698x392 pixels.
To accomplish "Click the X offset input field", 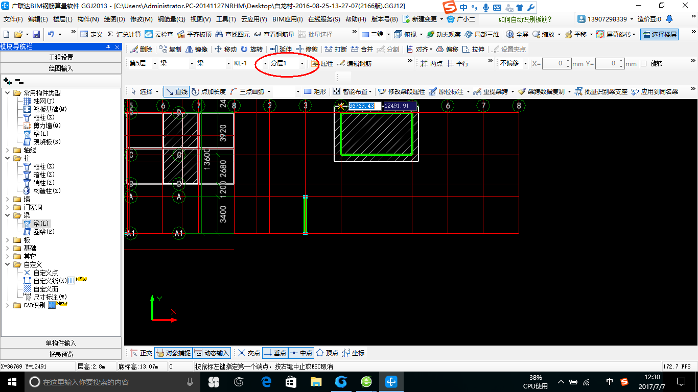I will [556, 64].
